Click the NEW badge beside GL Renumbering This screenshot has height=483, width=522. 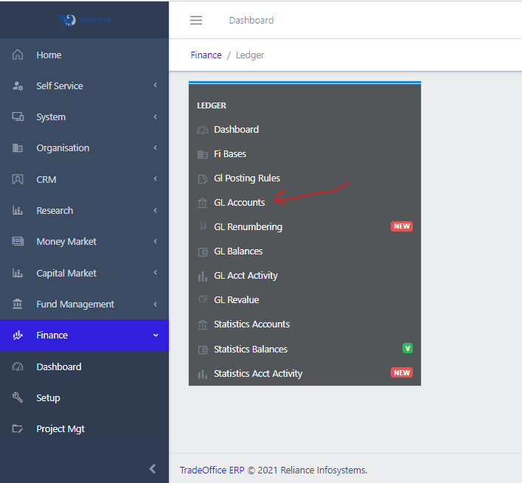[402, 226]
